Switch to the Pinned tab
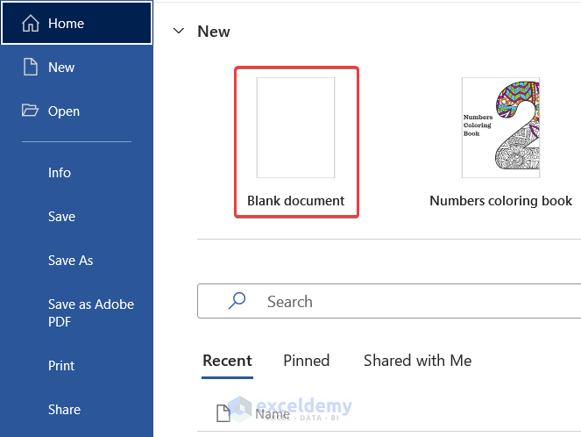This screenshot has height=437, width=581. click(306, 361)
